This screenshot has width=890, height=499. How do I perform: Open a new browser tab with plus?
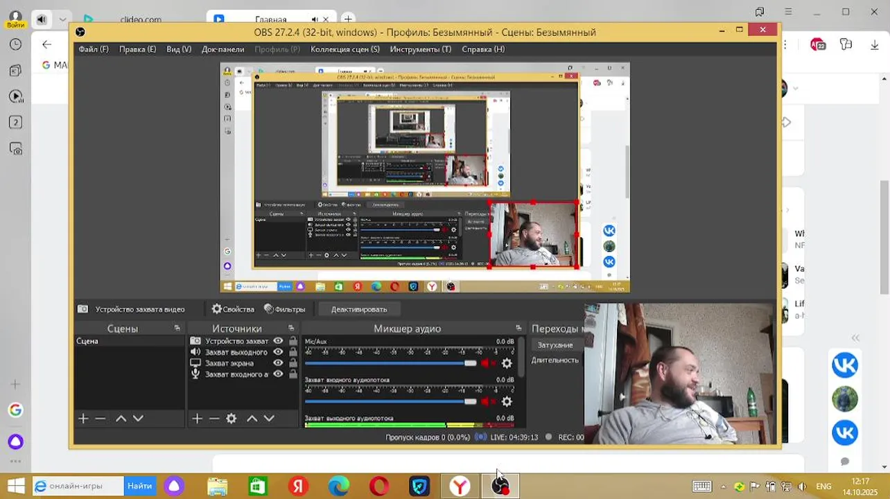pyautogui.click(x=348, y=18)
